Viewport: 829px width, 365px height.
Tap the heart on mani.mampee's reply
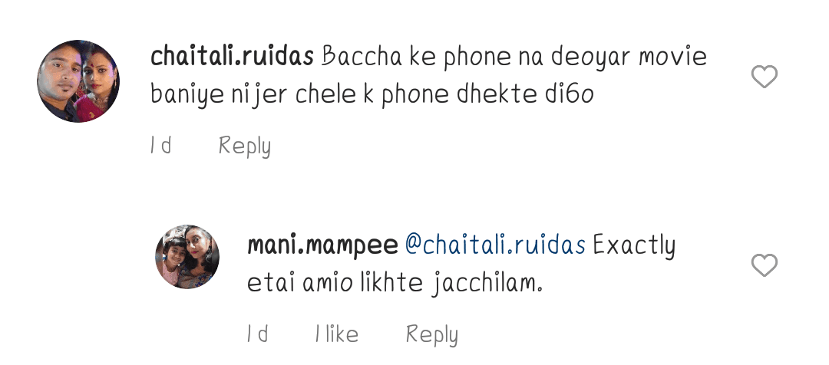[764, 265]
